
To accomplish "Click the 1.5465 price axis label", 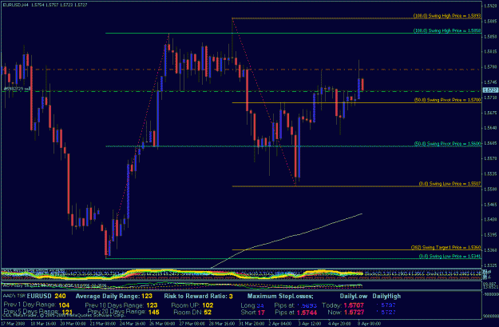I will click(490, 204).
